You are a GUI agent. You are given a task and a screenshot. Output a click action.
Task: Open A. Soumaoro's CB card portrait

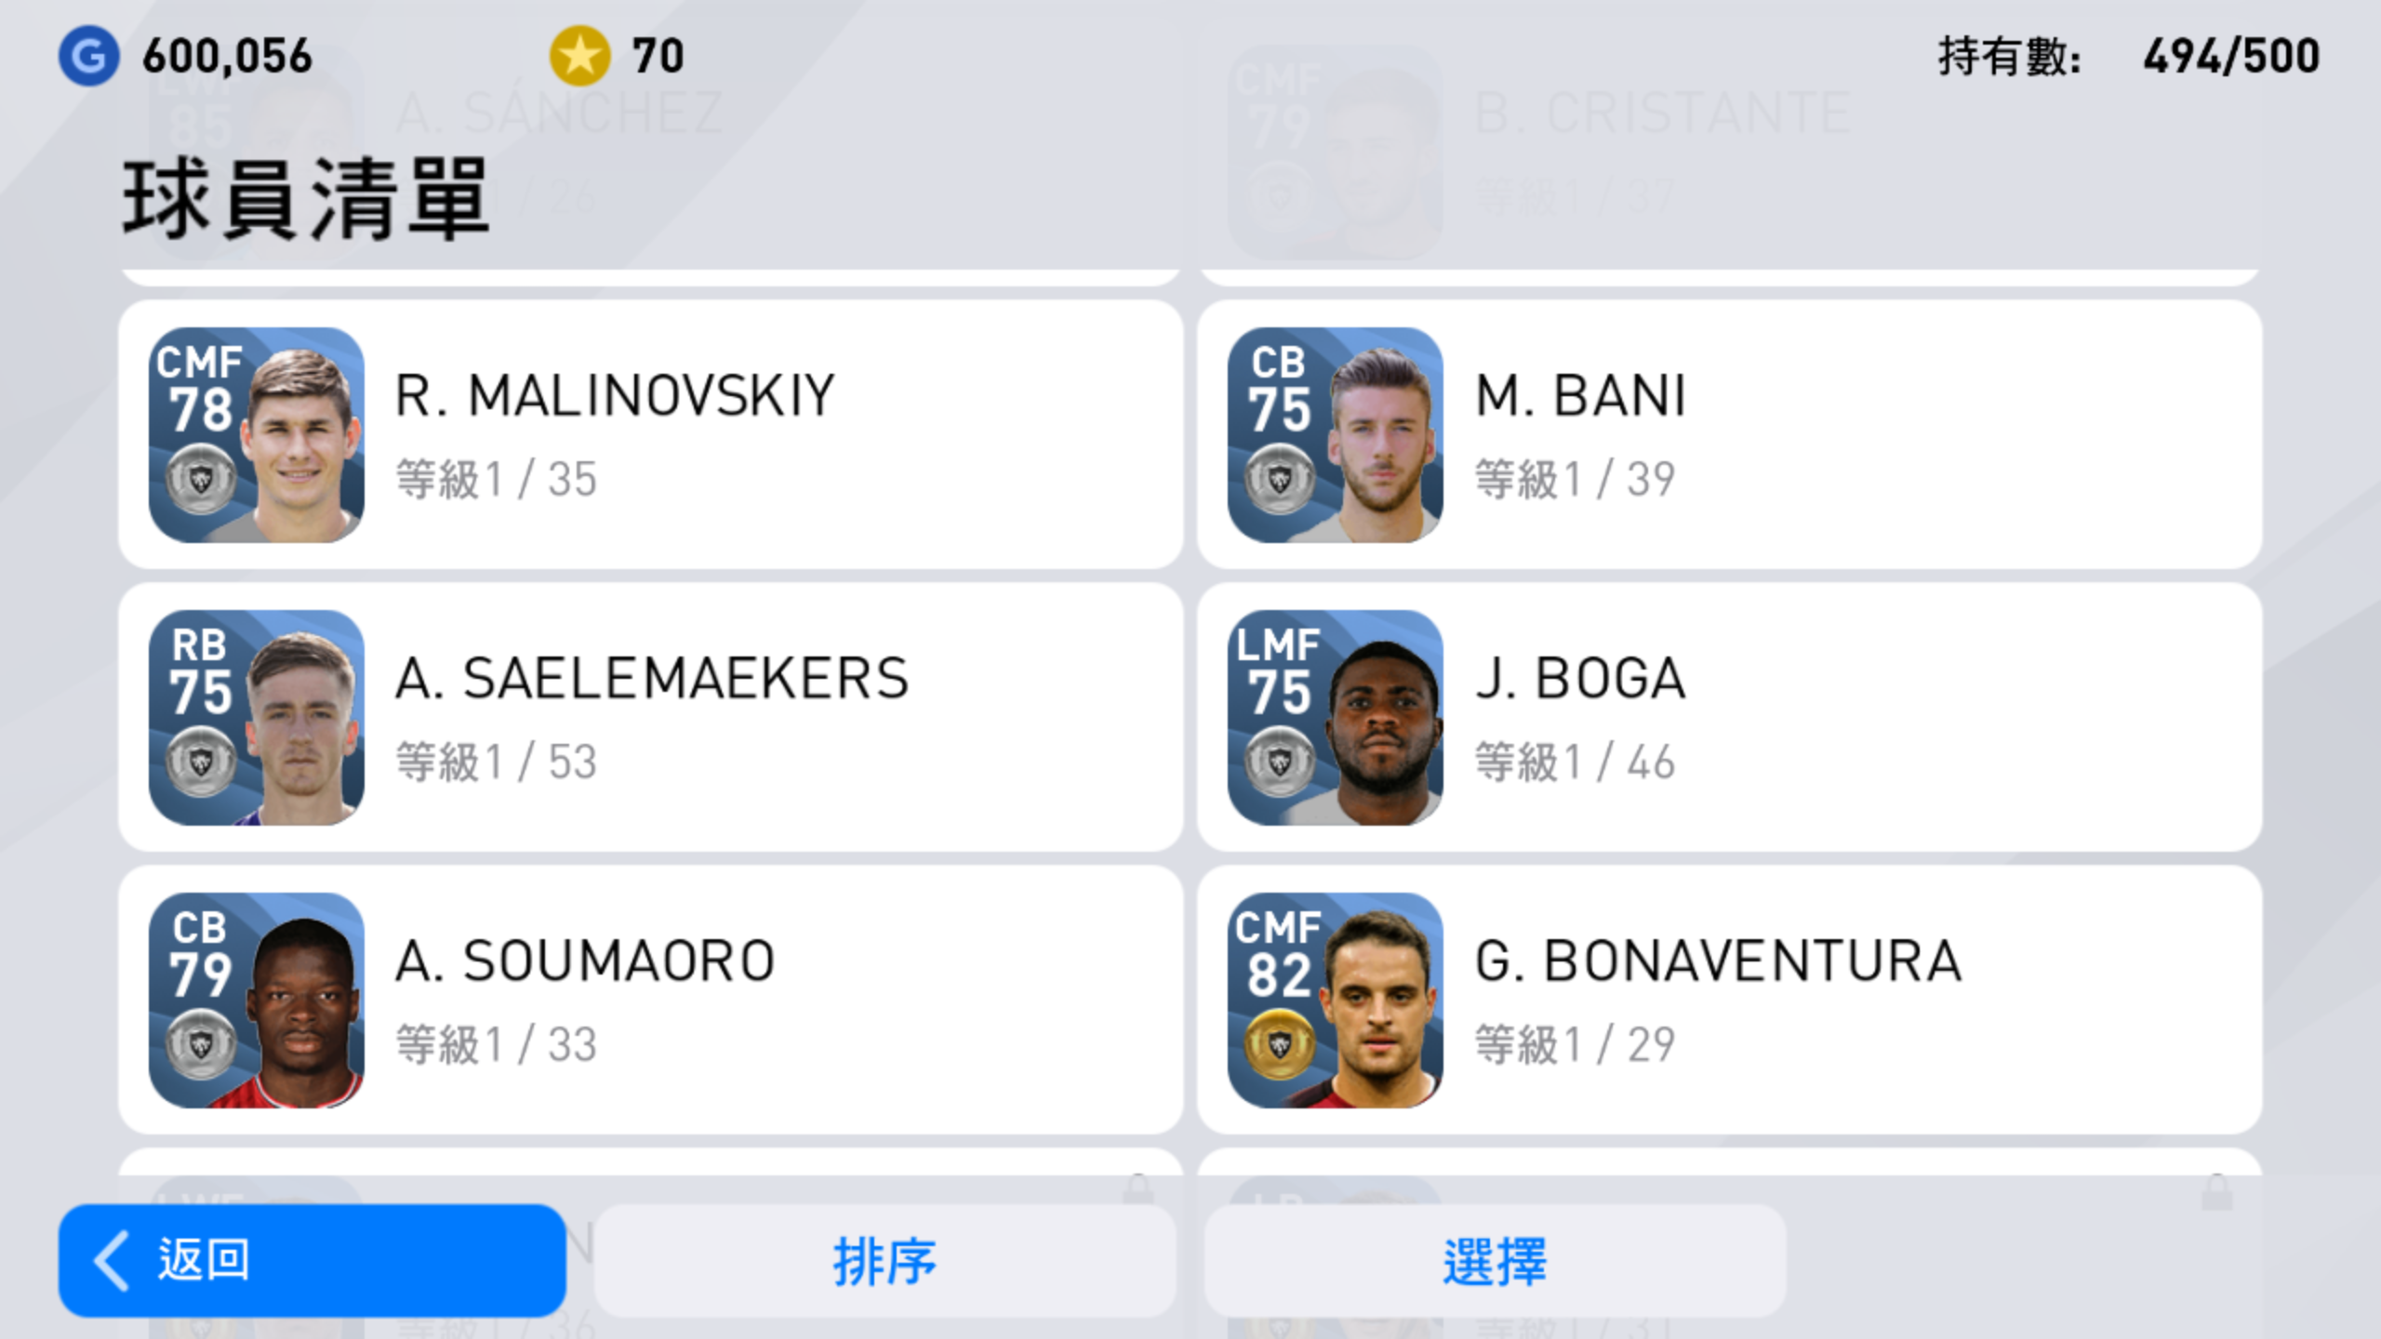(256, 1000)
